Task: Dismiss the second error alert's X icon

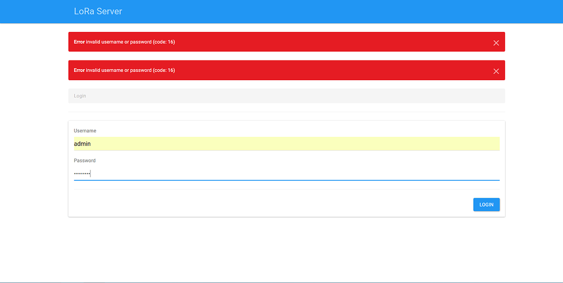Action: tap(496, 71)
